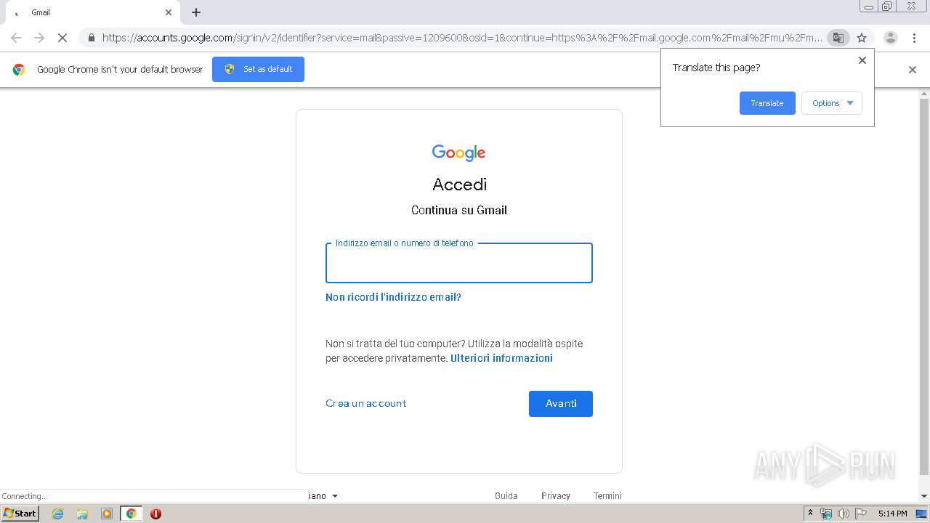Click the padlock site info icon
The image size is (930, 523).
coord(91,38)
